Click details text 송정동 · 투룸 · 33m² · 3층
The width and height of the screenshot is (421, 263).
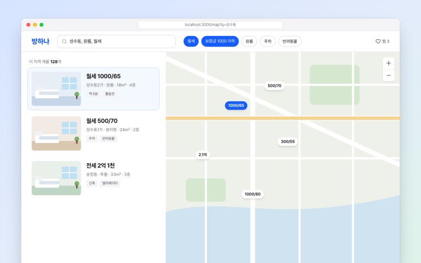(x=108, y=174)
